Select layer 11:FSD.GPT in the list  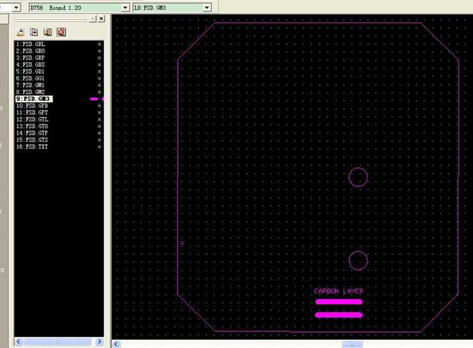pos(32,112)
